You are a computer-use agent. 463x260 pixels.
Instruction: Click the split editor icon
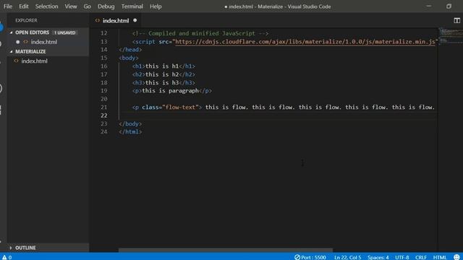[x=456, y=20]
